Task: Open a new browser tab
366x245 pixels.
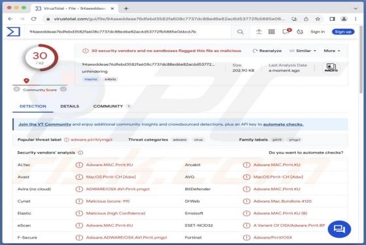Action: pos(126,8)
